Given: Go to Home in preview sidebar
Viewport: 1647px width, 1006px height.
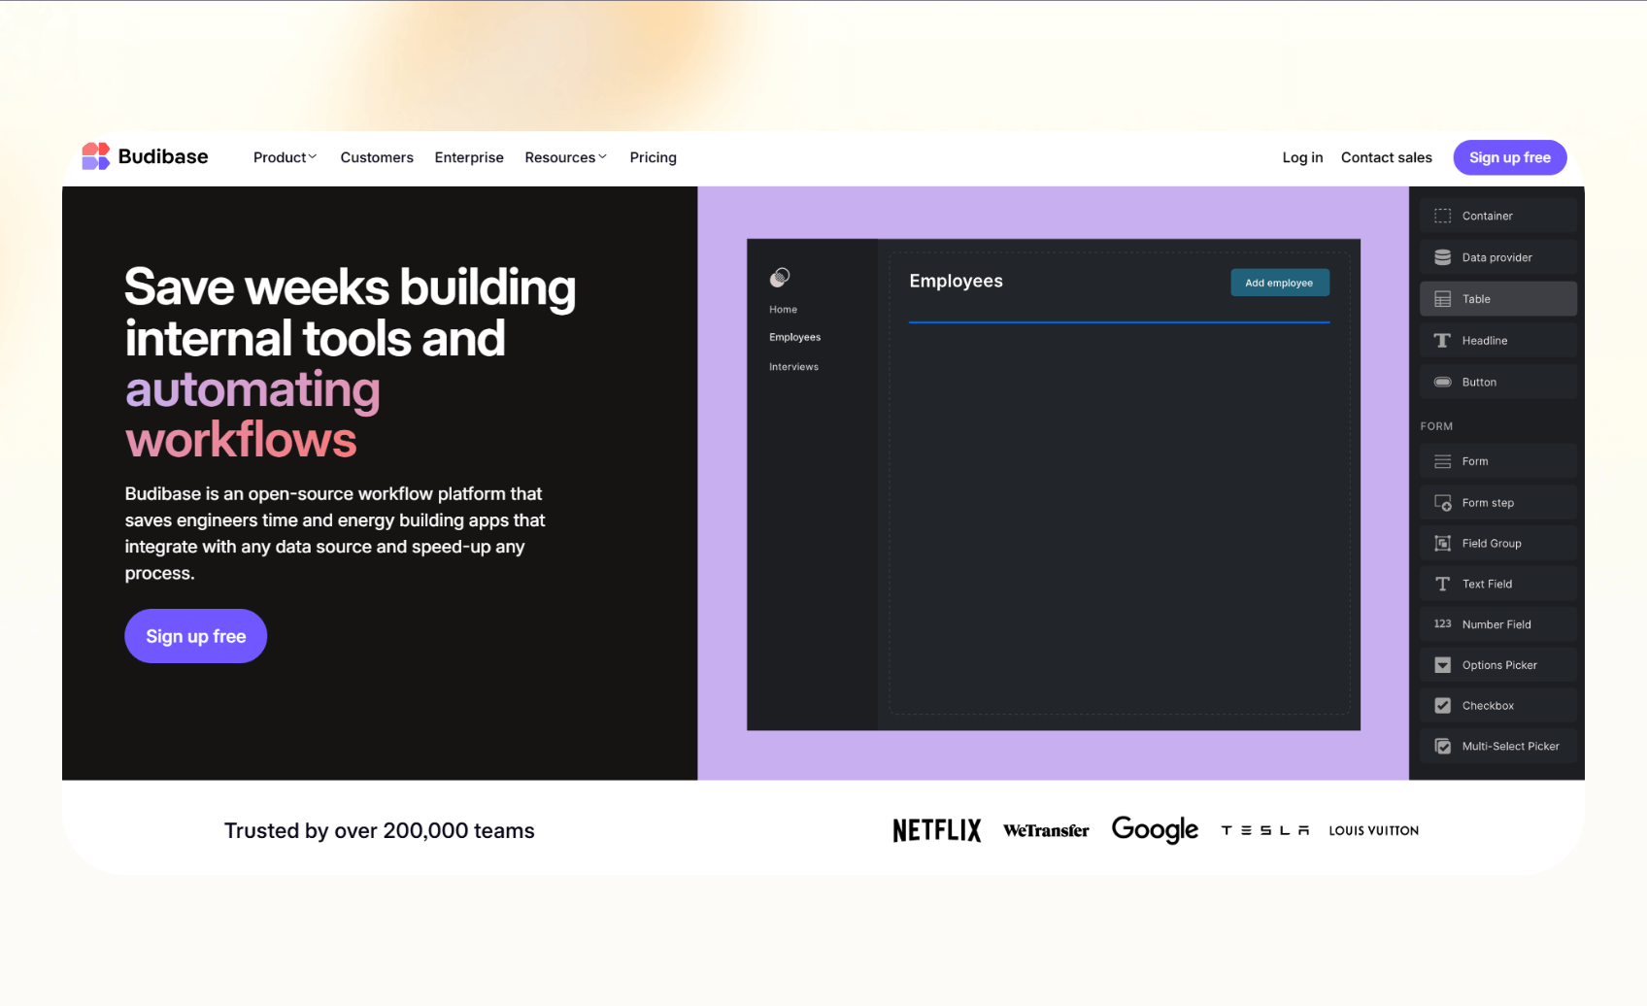Looking at the screenshot, I should (x=783, y=310).
